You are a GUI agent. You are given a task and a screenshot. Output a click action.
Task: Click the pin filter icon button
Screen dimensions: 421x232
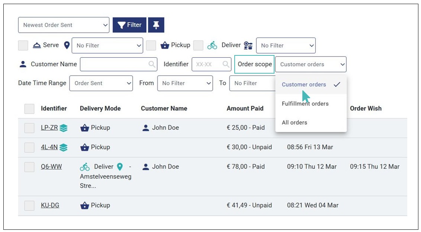click(x=156, y=25)
